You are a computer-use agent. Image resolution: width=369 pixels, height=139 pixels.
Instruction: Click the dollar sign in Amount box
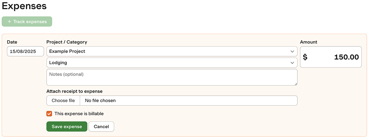[x=305, y=57]
